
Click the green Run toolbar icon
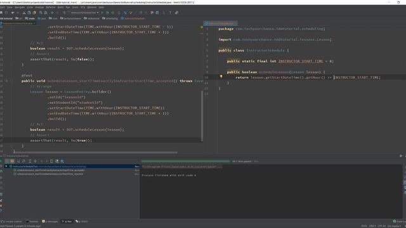(x=102, y=13)
